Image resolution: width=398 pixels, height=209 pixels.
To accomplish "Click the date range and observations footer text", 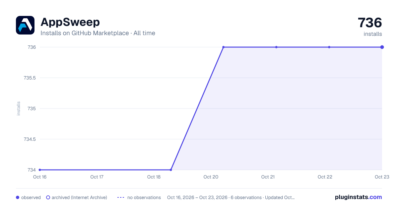I will point(231,197).
